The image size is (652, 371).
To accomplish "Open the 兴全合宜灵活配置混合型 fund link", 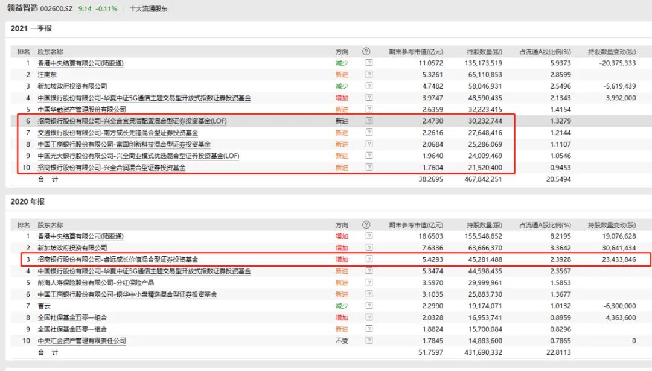I will pyautogui.click(x=132, y=121).
